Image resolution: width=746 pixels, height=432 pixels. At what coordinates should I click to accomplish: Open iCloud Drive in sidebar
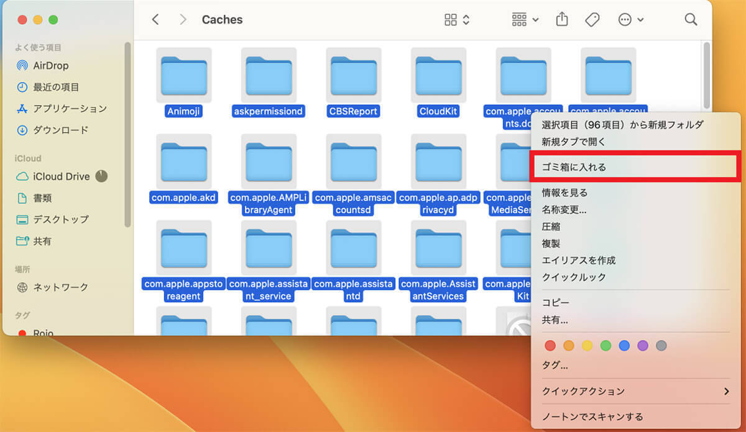tap(61, 176)
